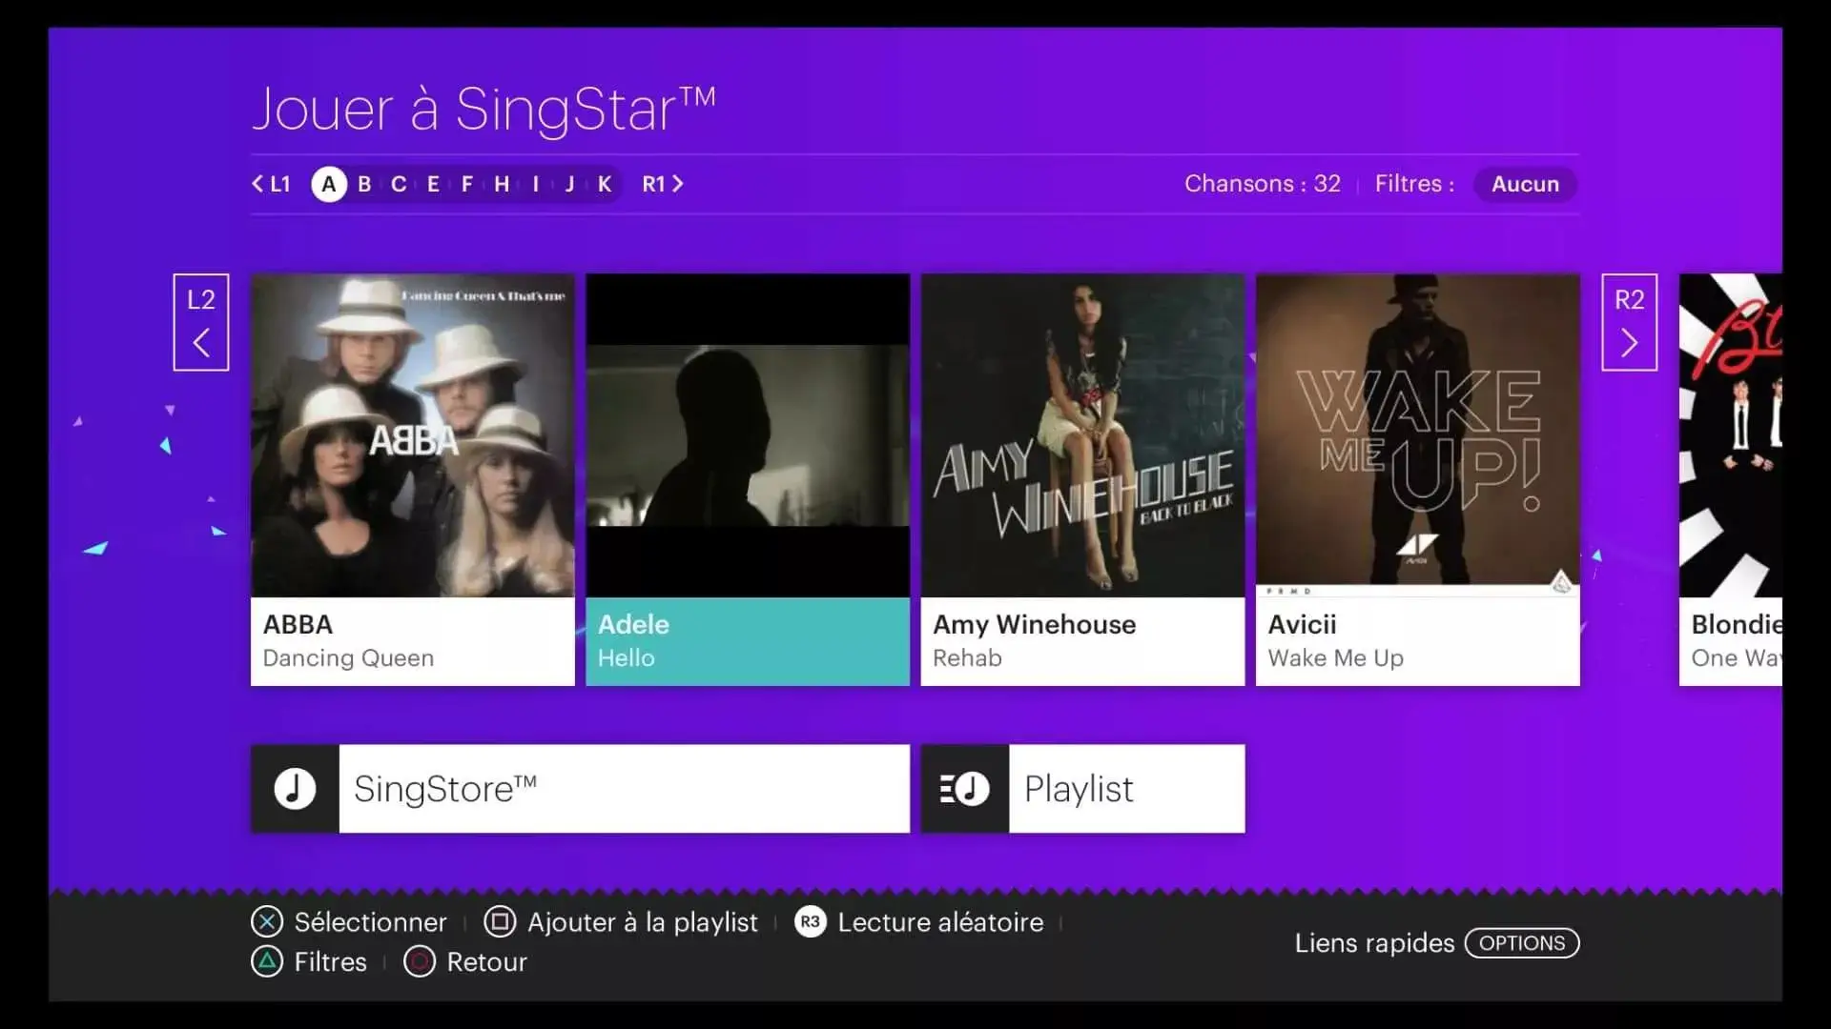Click Lecture aléatoire shuffle option
This screenshot has width=1831, height=1029.
coord(940,922)
